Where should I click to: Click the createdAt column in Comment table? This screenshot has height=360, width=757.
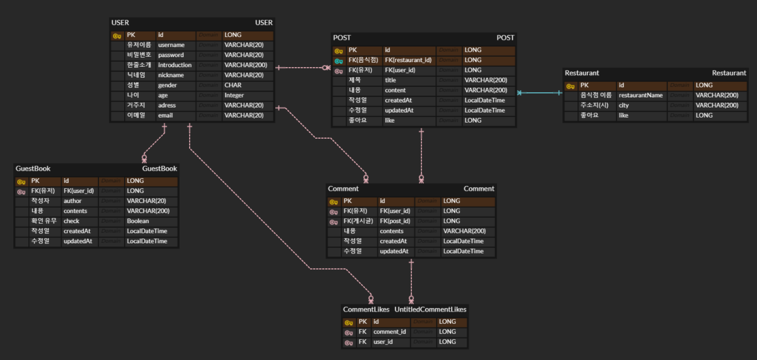click(393, 241)
